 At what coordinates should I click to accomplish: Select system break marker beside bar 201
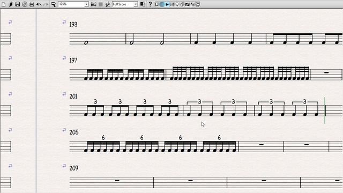tap(64, 94)
